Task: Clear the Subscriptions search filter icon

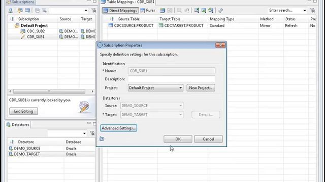Action: tap(93, 10)
